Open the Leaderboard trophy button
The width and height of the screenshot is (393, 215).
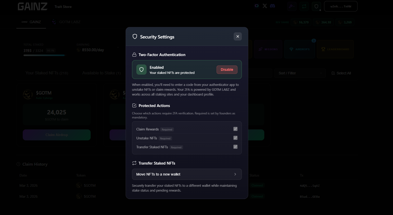335,49
